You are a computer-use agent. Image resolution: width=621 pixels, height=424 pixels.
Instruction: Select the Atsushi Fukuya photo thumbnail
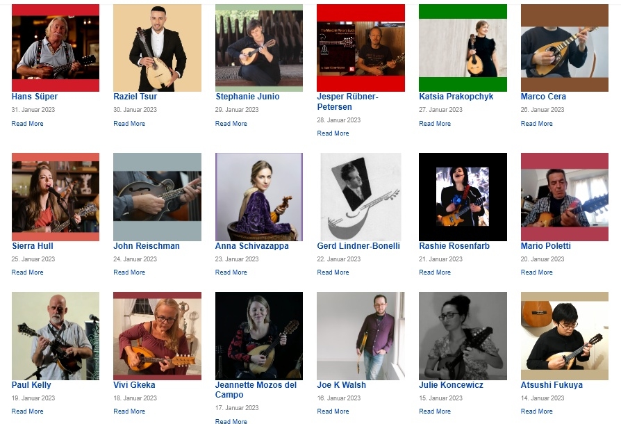(x=564, y=336)
